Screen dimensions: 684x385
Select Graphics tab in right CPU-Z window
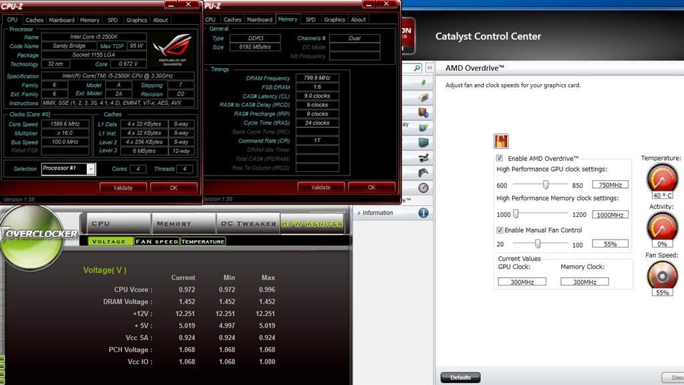click(x=335, y=19)
